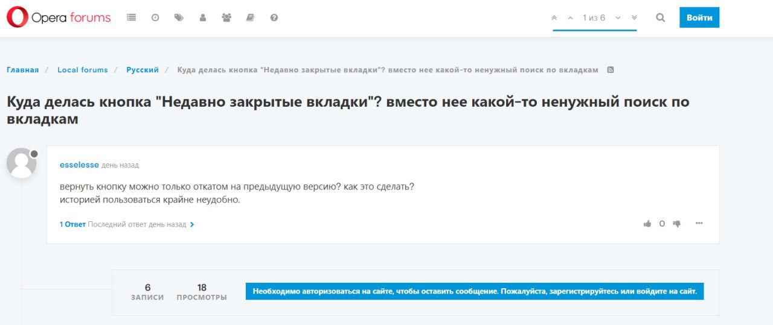Open the Users icon
Viewport: 773px width, 325px height.
pos(203,18)
